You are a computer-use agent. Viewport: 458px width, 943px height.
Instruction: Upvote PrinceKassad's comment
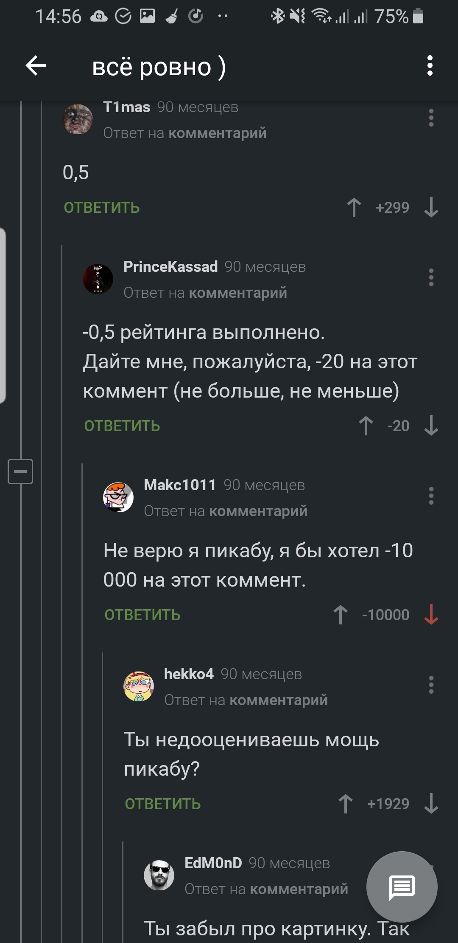366,426
